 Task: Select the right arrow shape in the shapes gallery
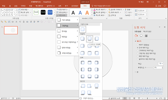(x=5, y=15)
